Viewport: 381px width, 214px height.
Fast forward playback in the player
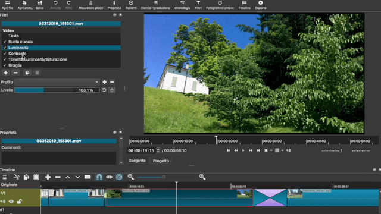251,150
